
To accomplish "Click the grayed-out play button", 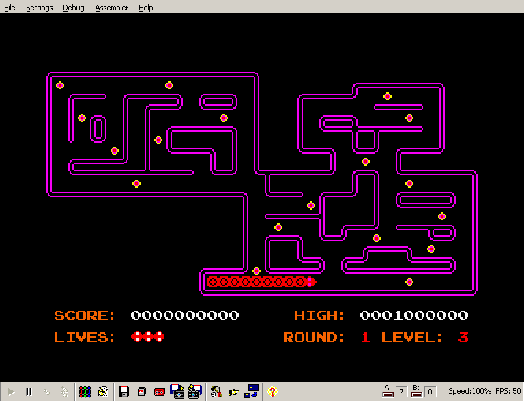I will click(x=12, y=392).
